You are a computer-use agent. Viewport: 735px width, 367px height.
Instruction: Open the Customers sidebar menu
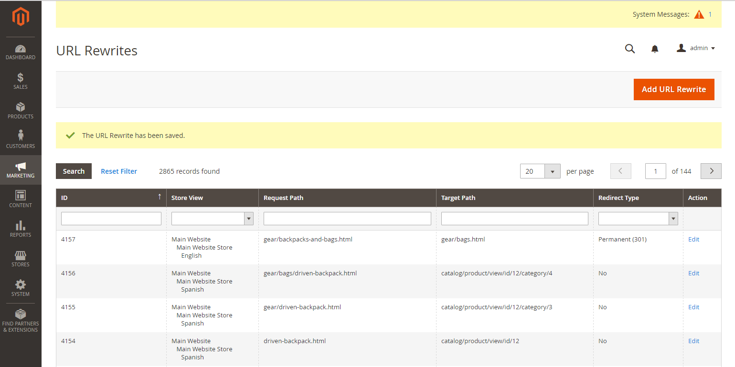pos(21,141)
